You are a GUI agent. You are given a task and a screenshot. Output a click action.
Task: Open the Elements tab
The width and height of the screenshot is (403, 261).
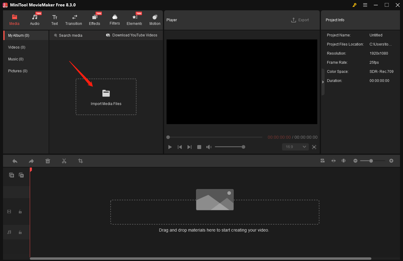134,20
